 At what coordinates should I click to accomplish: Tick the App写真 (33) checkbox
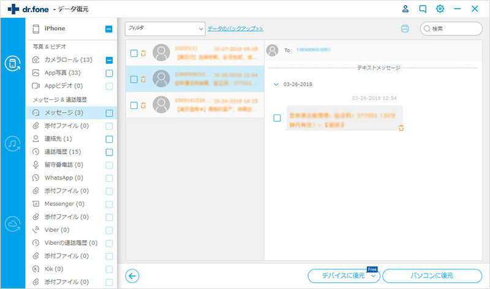109,73
